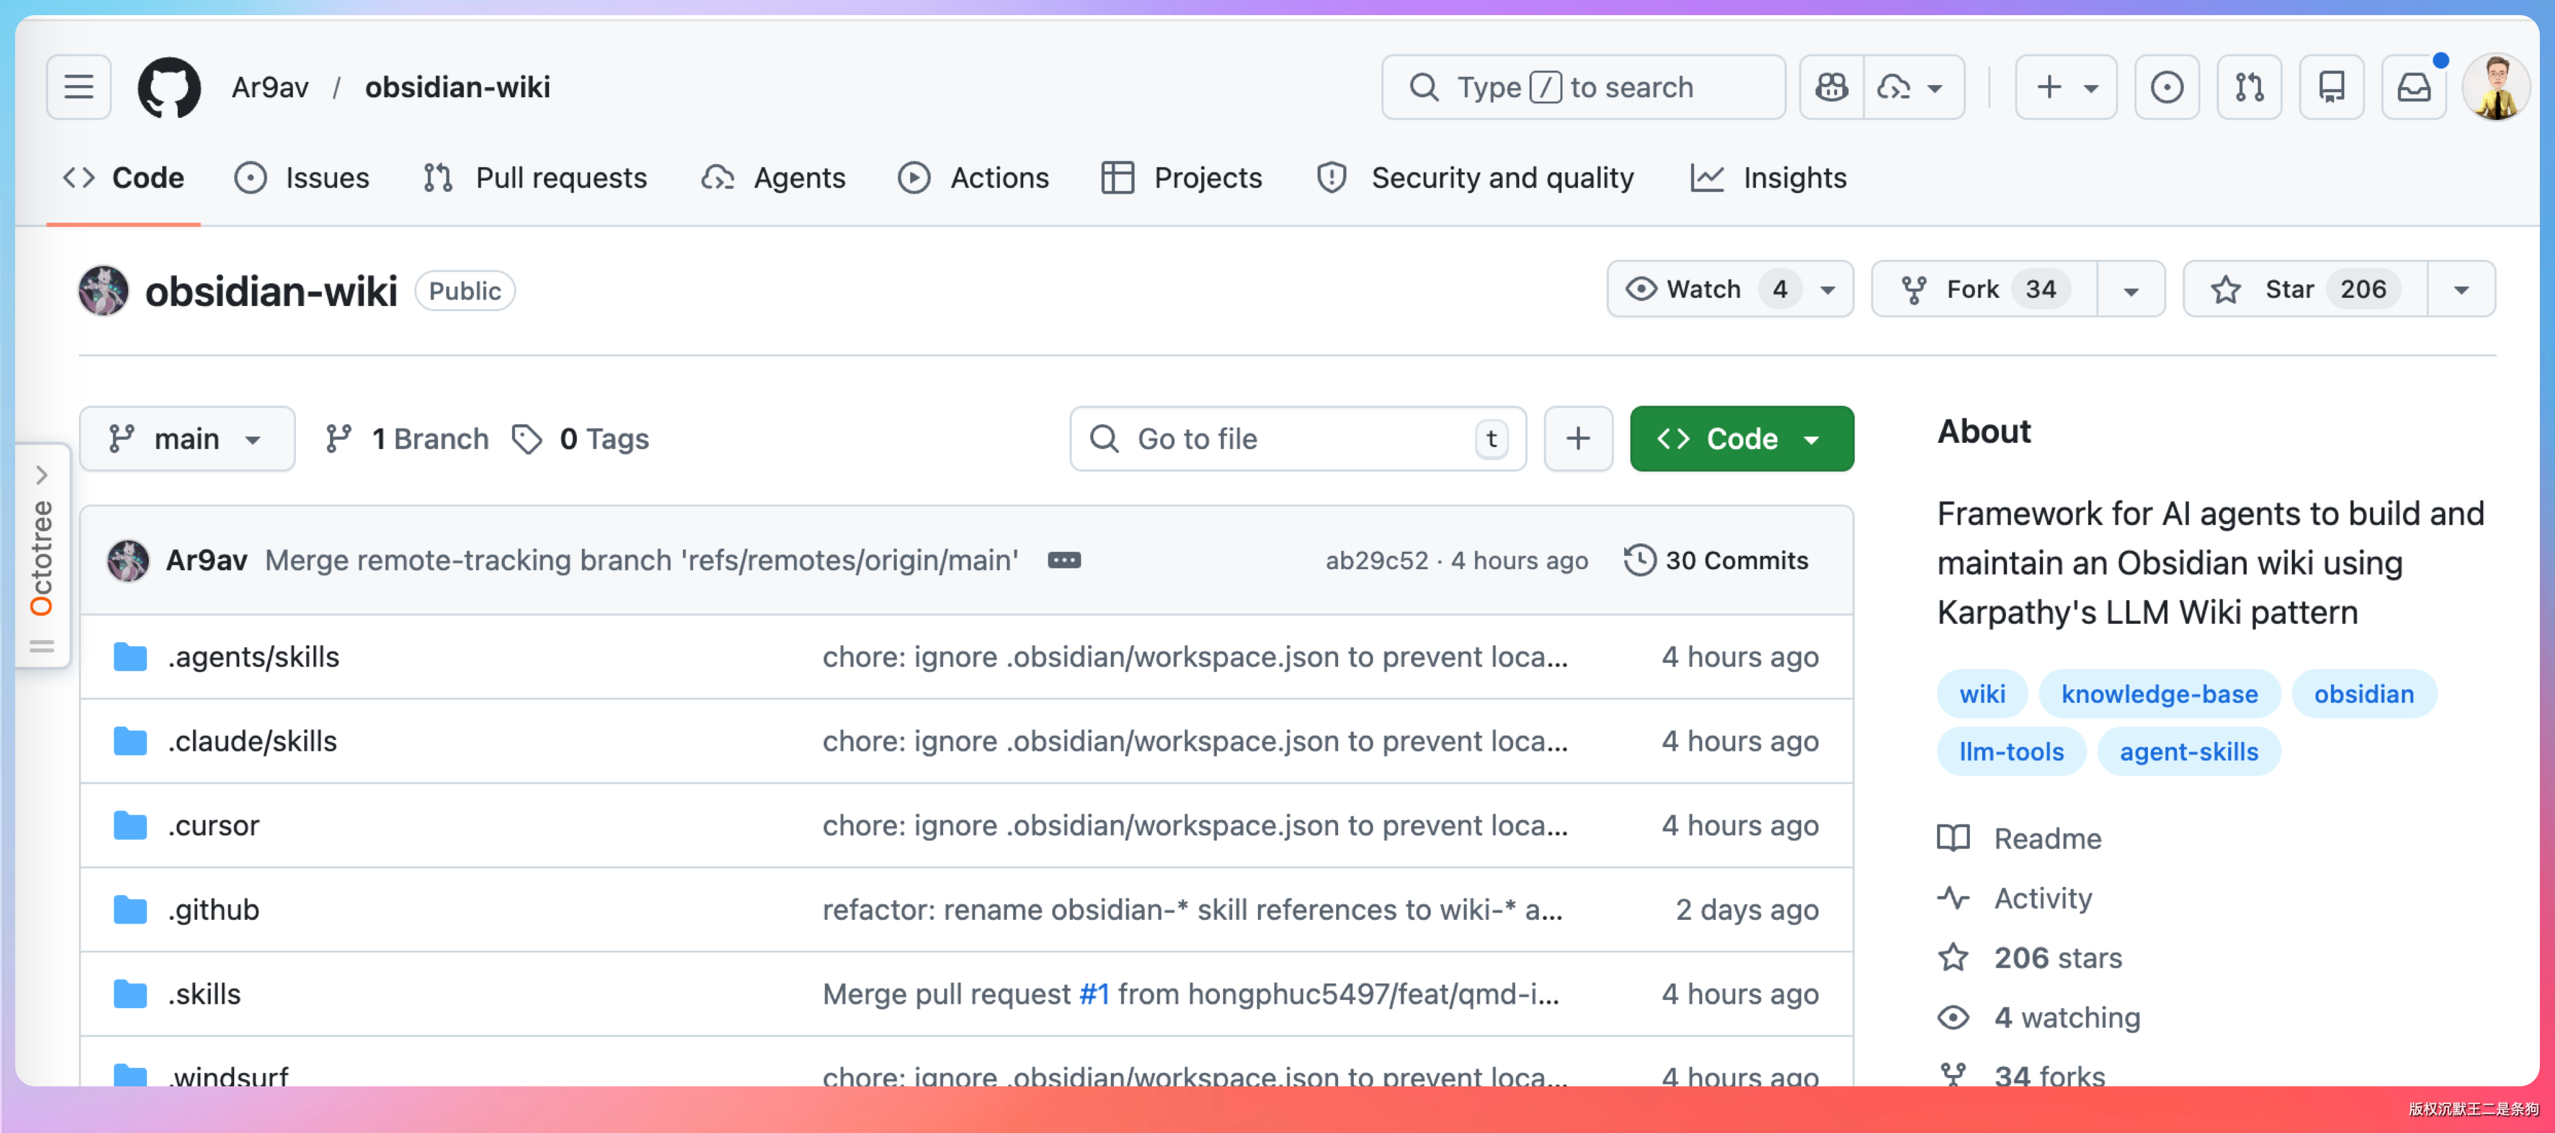Open the hamburger navigation menu
Image resolution: width=2555 pixels, height=1133 pixels.
(78, 87)
